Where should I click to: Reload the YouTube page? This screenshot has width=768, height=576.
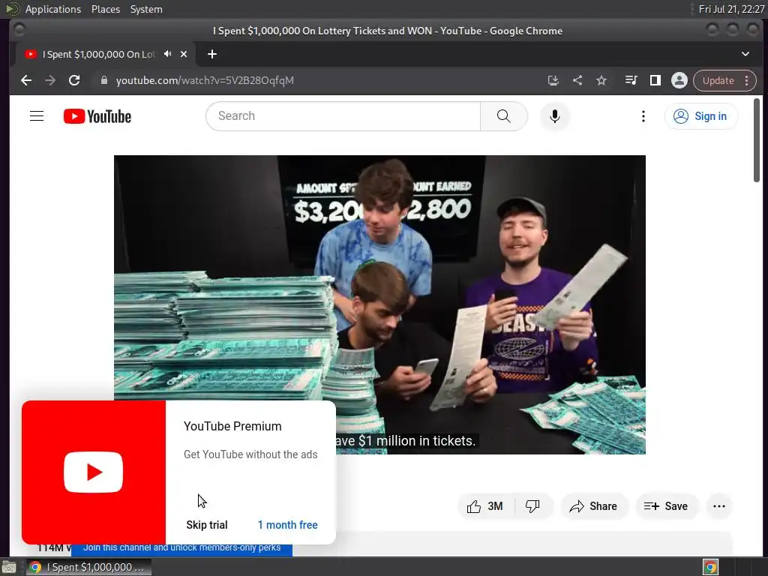click(x=74, y=80)
